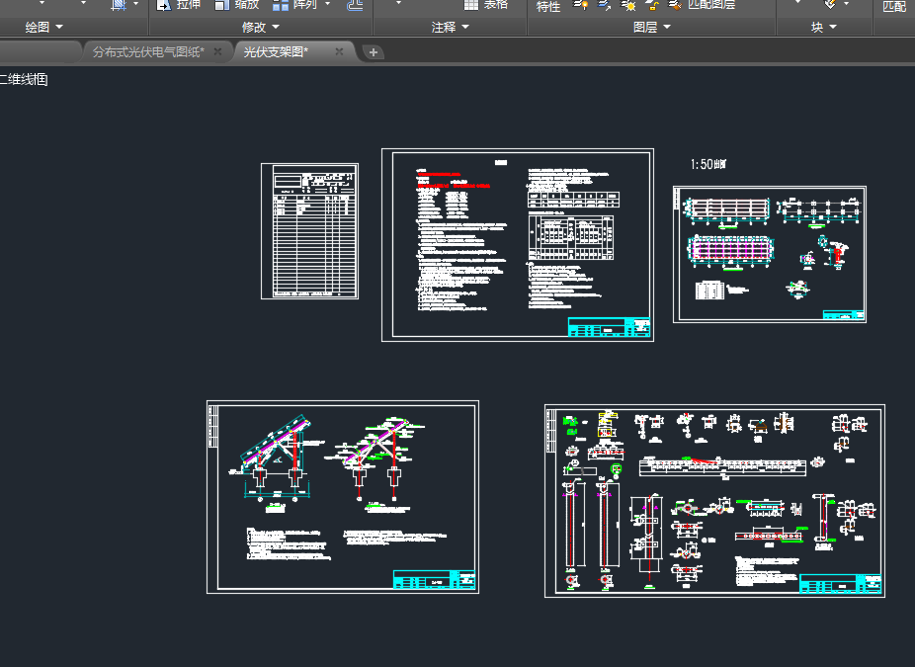
Task: Select the Hatch tool icon
Action: point(119,5)
